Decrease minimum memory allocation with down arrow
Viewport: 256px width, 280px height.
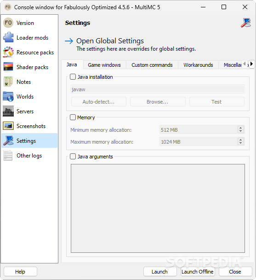tap(241, 131)
